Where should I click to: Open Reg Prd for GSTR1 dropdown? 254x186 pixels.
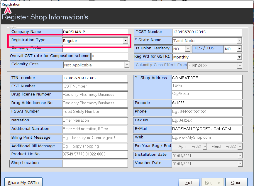[239, 57]
